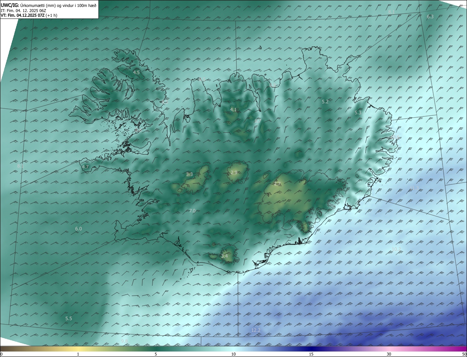Click the 4.7 value on the Snæfellsnes peninsula
467x357 pixels.
[x=85, y=167]
